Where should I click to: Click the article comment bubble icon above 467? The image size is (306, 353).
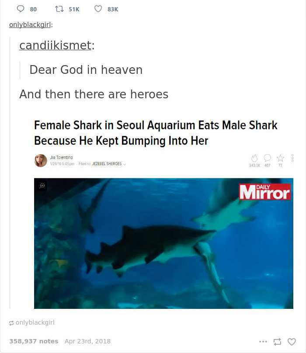[x=267, y=158]
